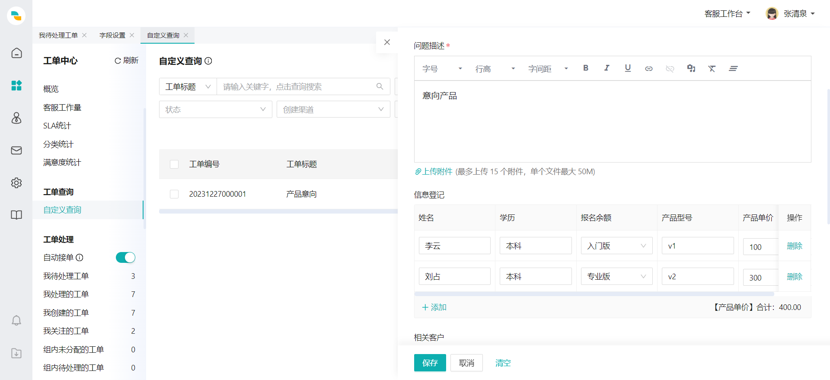
Task: Close the 我待处理工单 tab
Action: tap(84, 35)
